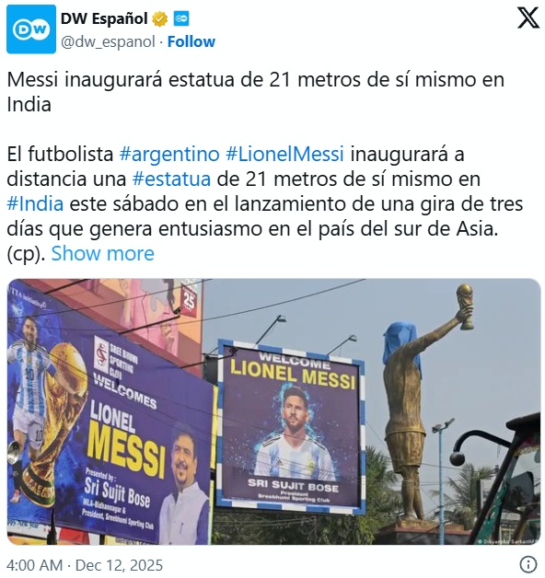Viewport: 545px width, 578px height.
Task: Click the center Welcome Lionel Messi billboard
Action: (x=290, y=427)
